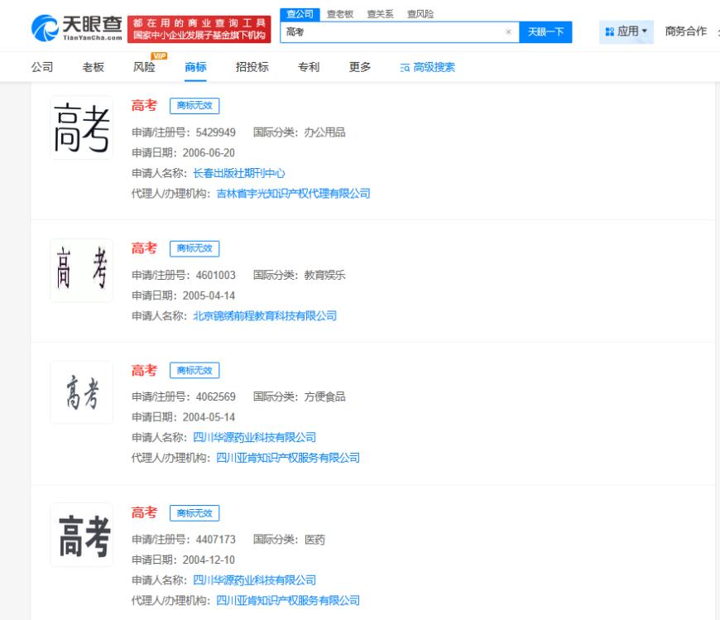Open trademark thumbnail for registration 4601003

[x=82, y=270]
